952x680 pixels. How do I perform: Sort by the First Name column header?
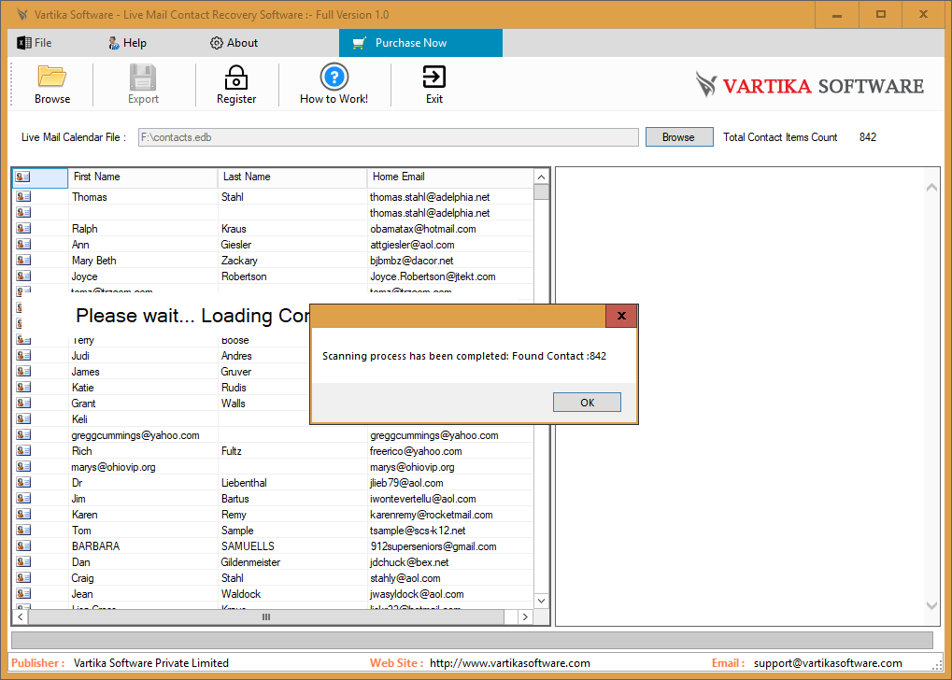[143, 177]
